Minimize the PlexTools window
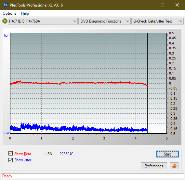Screen dimensions: 185x180 148,5
